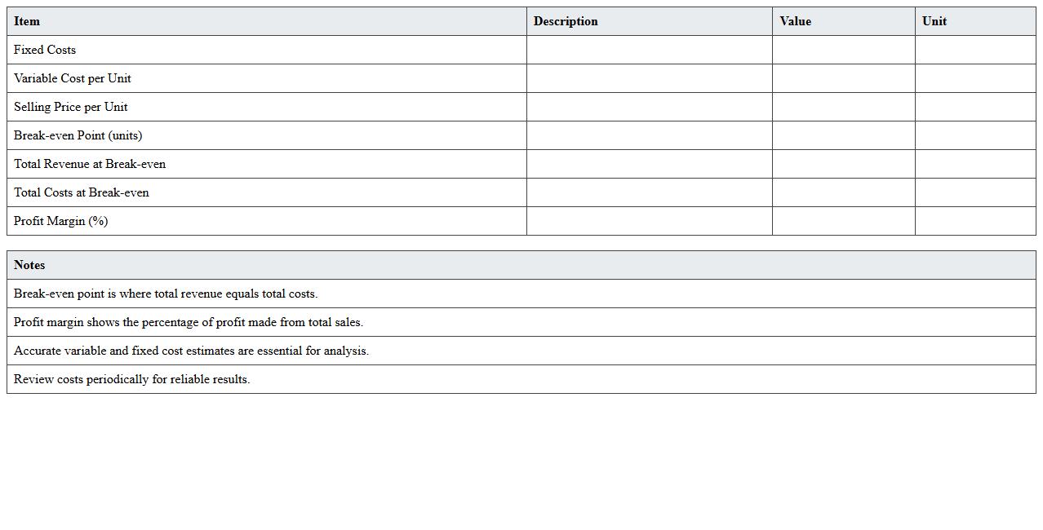The height and width of the screenshot is (530, 1043).
Task: Select the Description cell for Variable Cost per Unit
Action: tap(649, 78)
